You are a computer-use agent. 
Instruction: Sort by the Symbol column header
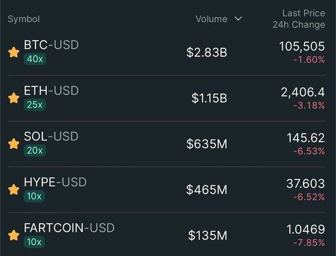(x=24, y=19)
